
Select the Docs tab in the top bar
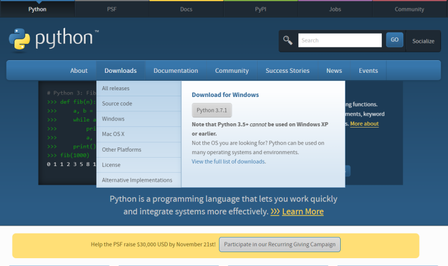[x=186, y=9]
